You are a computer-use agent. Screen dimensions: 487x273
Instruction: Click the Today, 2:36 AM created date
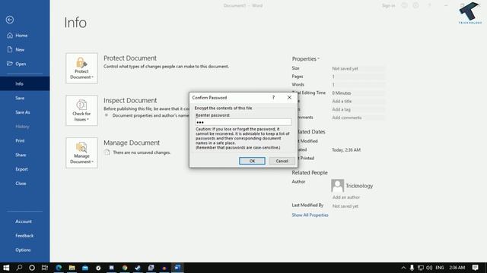click(346, 150)
